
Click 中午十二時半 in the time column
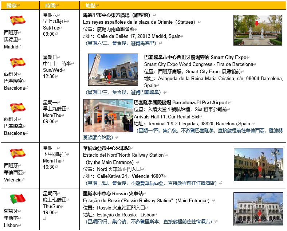click(57, 63)
